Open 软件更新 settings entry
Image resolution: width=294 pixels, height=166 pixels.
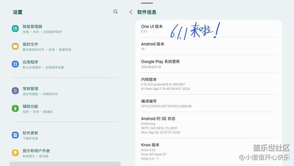click(65, 135)
